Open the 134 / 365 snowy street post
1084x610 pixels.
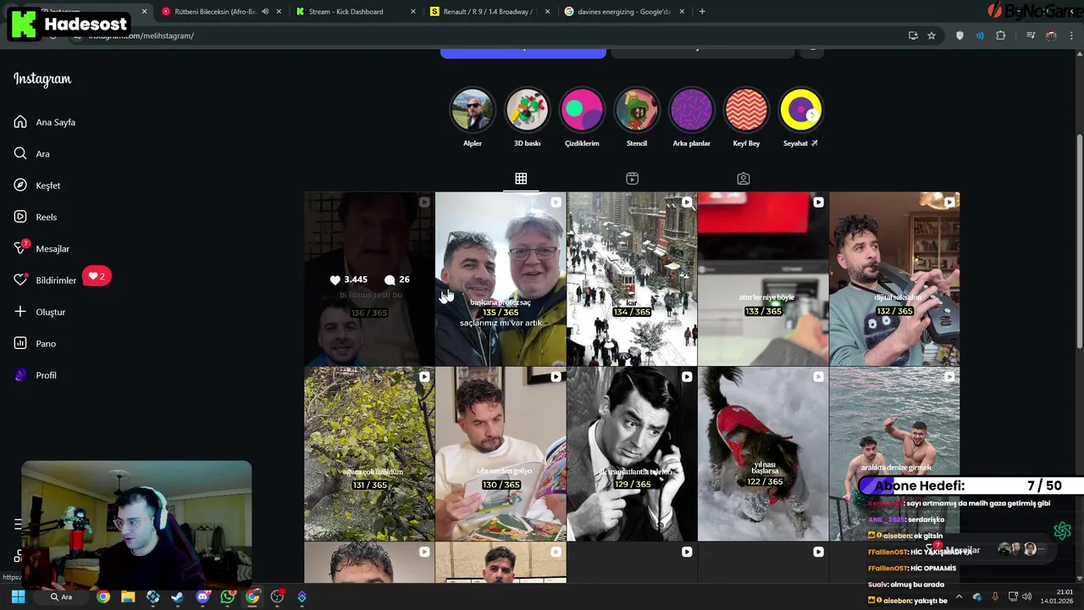632,279
